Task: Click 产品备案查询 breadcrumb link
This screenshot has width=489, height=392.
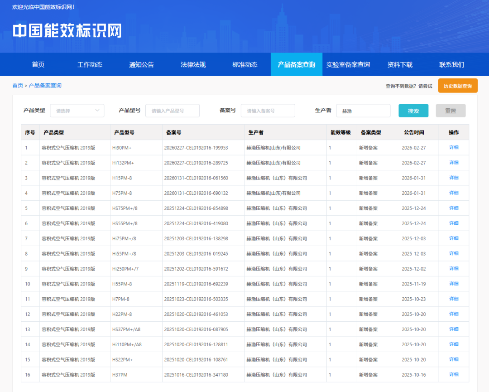Action: pos(45,86)
